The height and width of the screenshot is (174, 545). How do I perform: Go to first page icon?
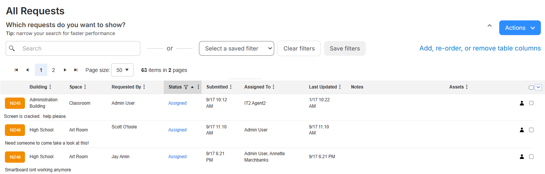[16, 70]
